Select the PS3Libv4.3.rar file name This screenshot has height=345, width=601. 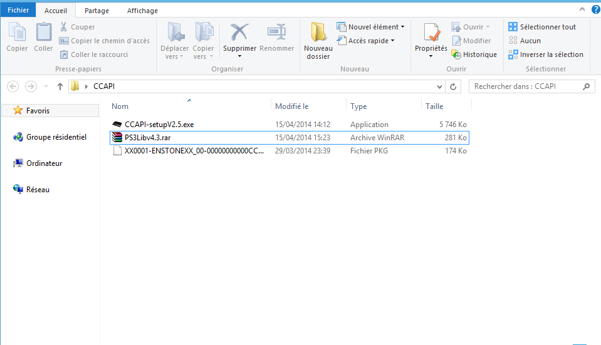point(147,138)
